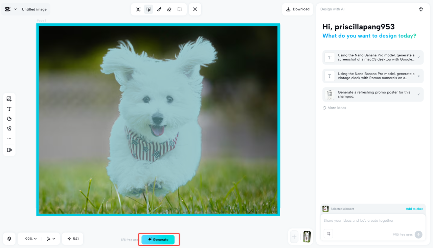This screenshot has height=248, width=433.
Task: Click Add to chat link
Action: point(414,209)
